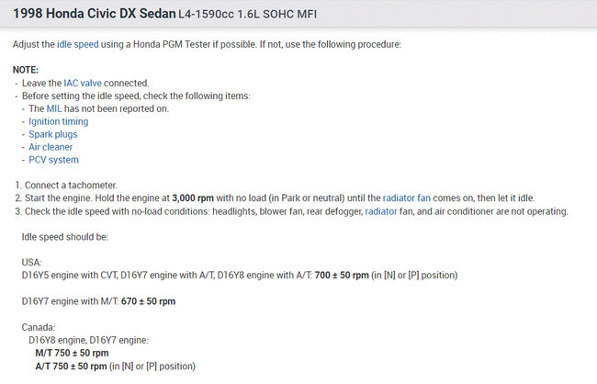Open the "MIL" link

click(57, 108)
